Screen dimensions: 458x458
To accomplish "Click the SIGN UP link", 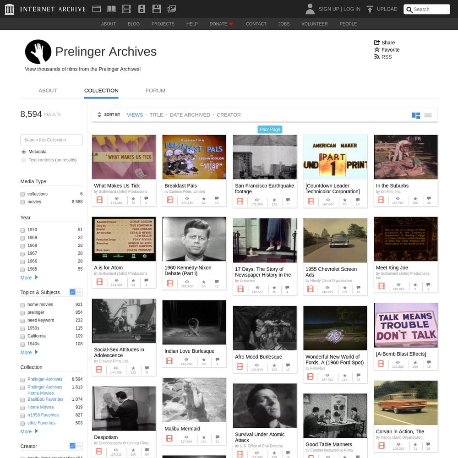I will tap(329, 9).
